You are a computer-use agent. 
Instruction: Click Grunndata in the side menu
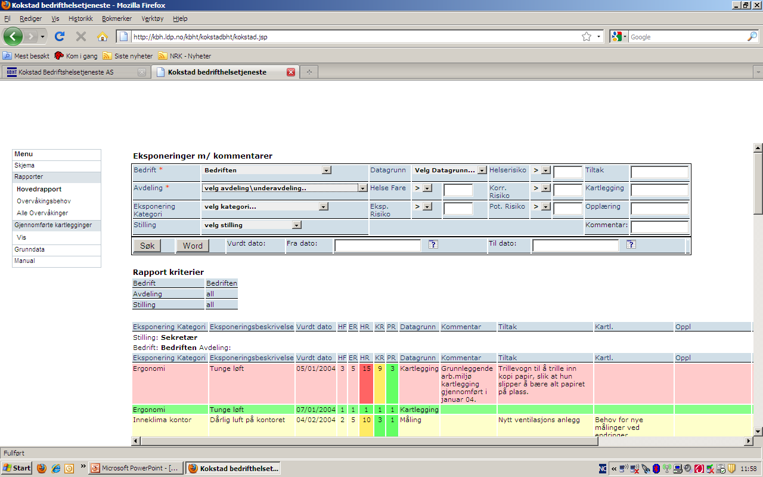(57, 250)
